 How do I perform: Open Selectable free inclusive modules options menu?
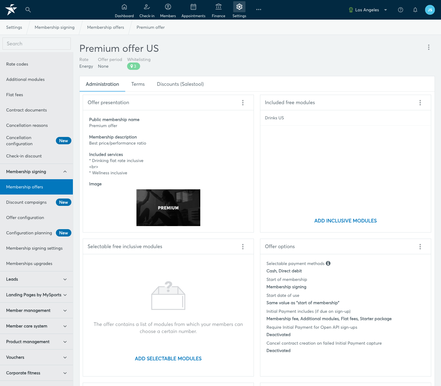(243, 247)
